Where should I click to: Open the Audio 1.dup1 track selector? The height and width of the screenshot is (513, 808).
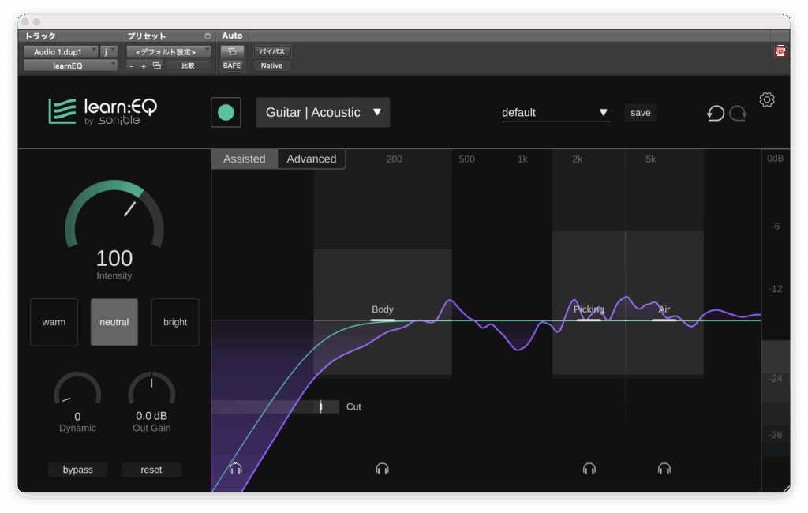[61, 51]
